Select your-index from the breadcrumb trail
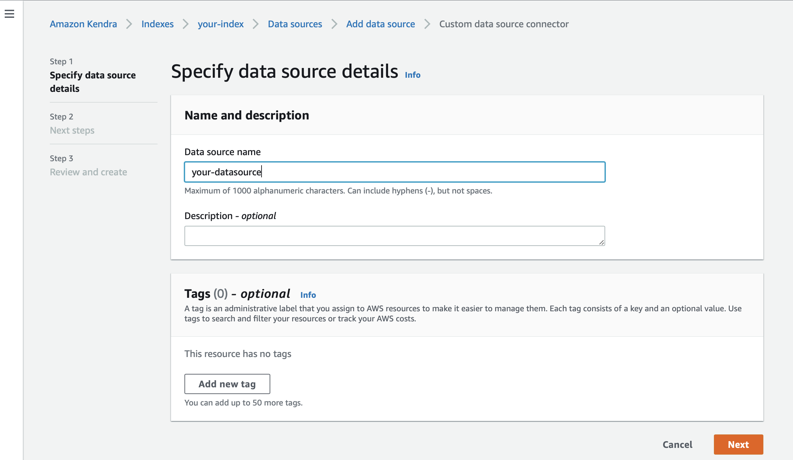793x460 pixels. click(220, 24)
